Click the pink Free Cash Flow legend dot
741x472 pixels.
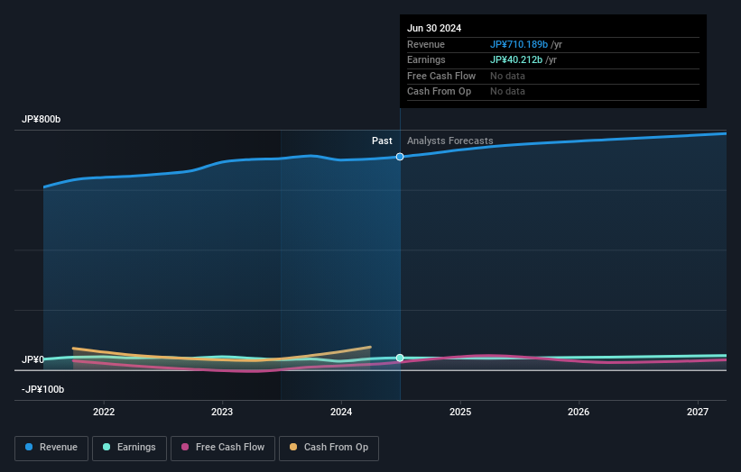click(x=185, y=447)
